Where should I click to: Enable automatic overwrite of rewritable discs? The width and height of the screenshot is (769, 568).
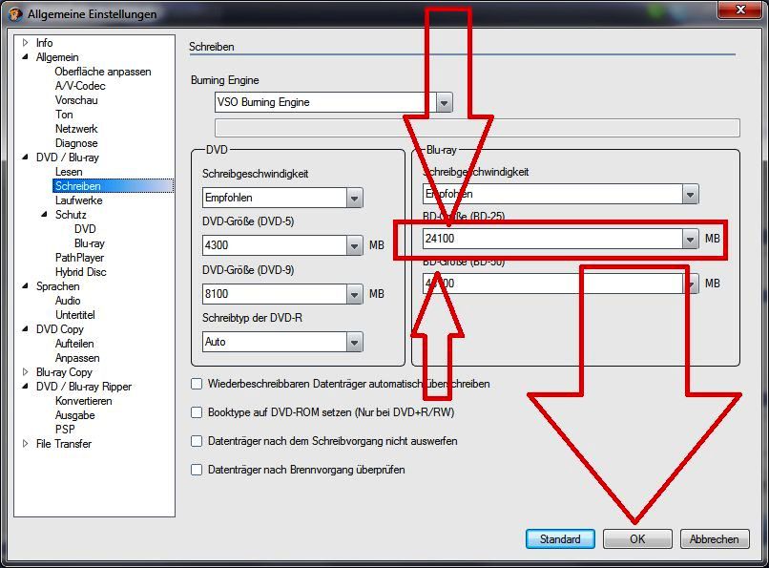197,384
